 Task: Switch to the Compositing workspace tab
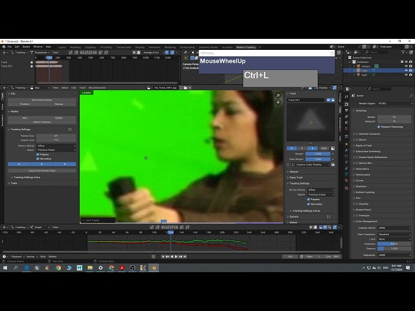187,47
